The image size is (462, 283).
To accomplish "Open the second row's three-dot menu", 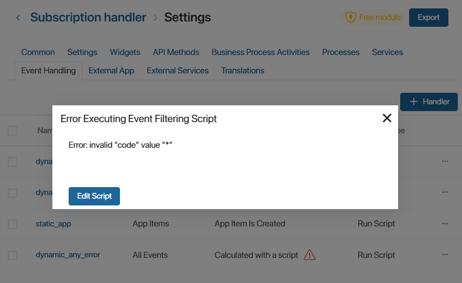I will (445, 192).
